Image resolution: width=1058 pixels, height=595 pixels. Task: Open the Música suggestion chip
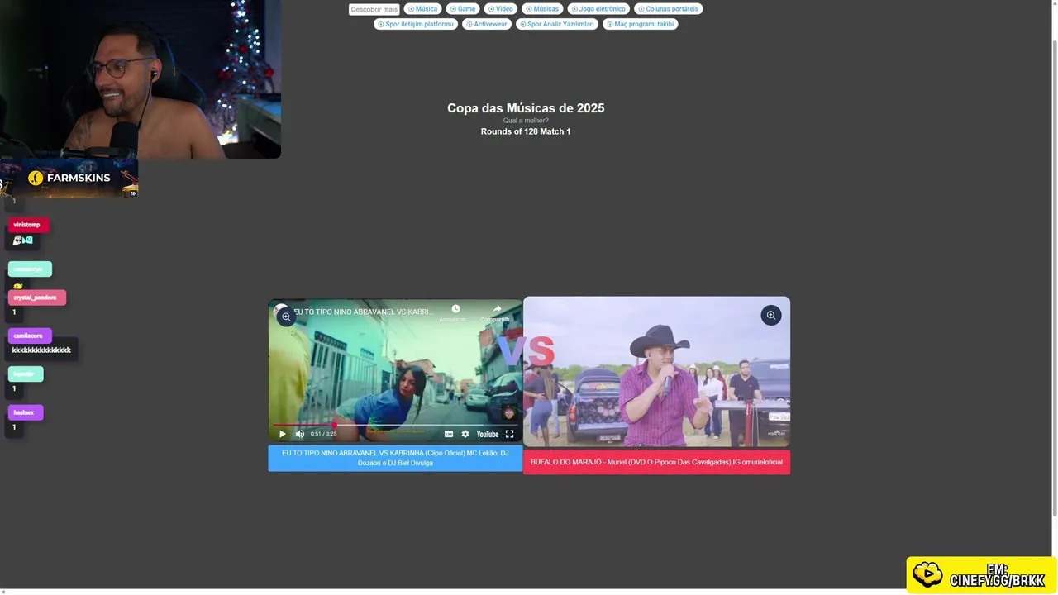(x=422, y=9)
